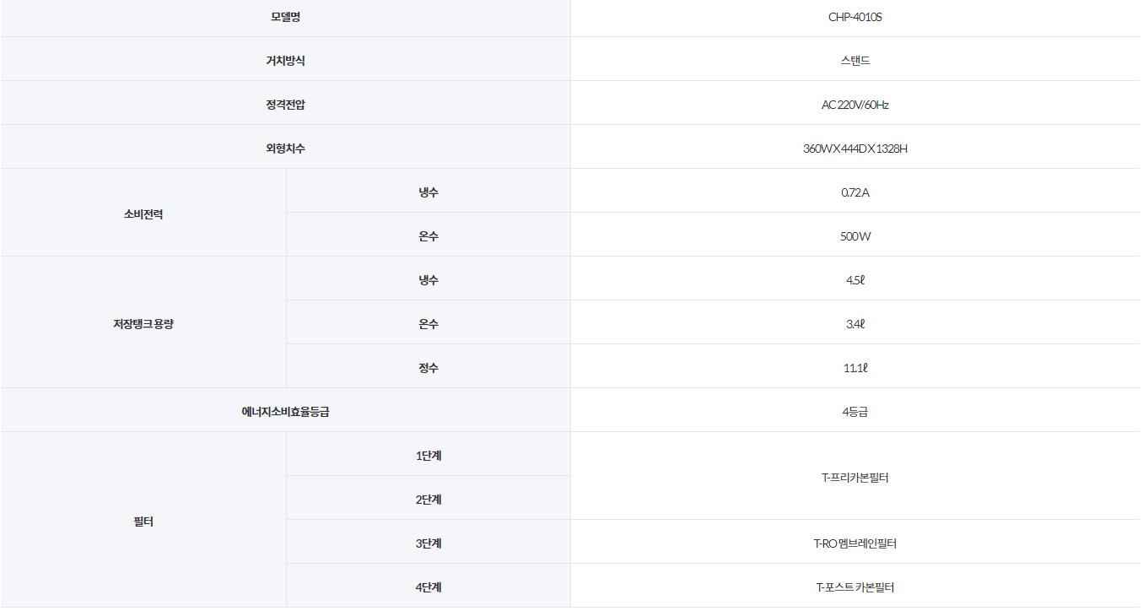Select the 3.4ℓ hot tank capacity
Viewport: 1143px width, 611px height.
pyautogui.click(x=855, y=324)
